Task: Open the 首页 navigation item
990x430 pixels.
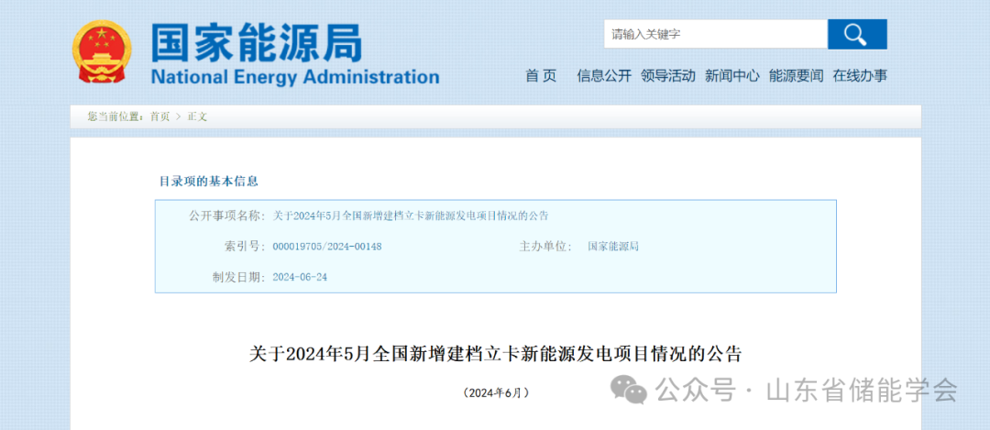Action: click(x=541, y=76)
